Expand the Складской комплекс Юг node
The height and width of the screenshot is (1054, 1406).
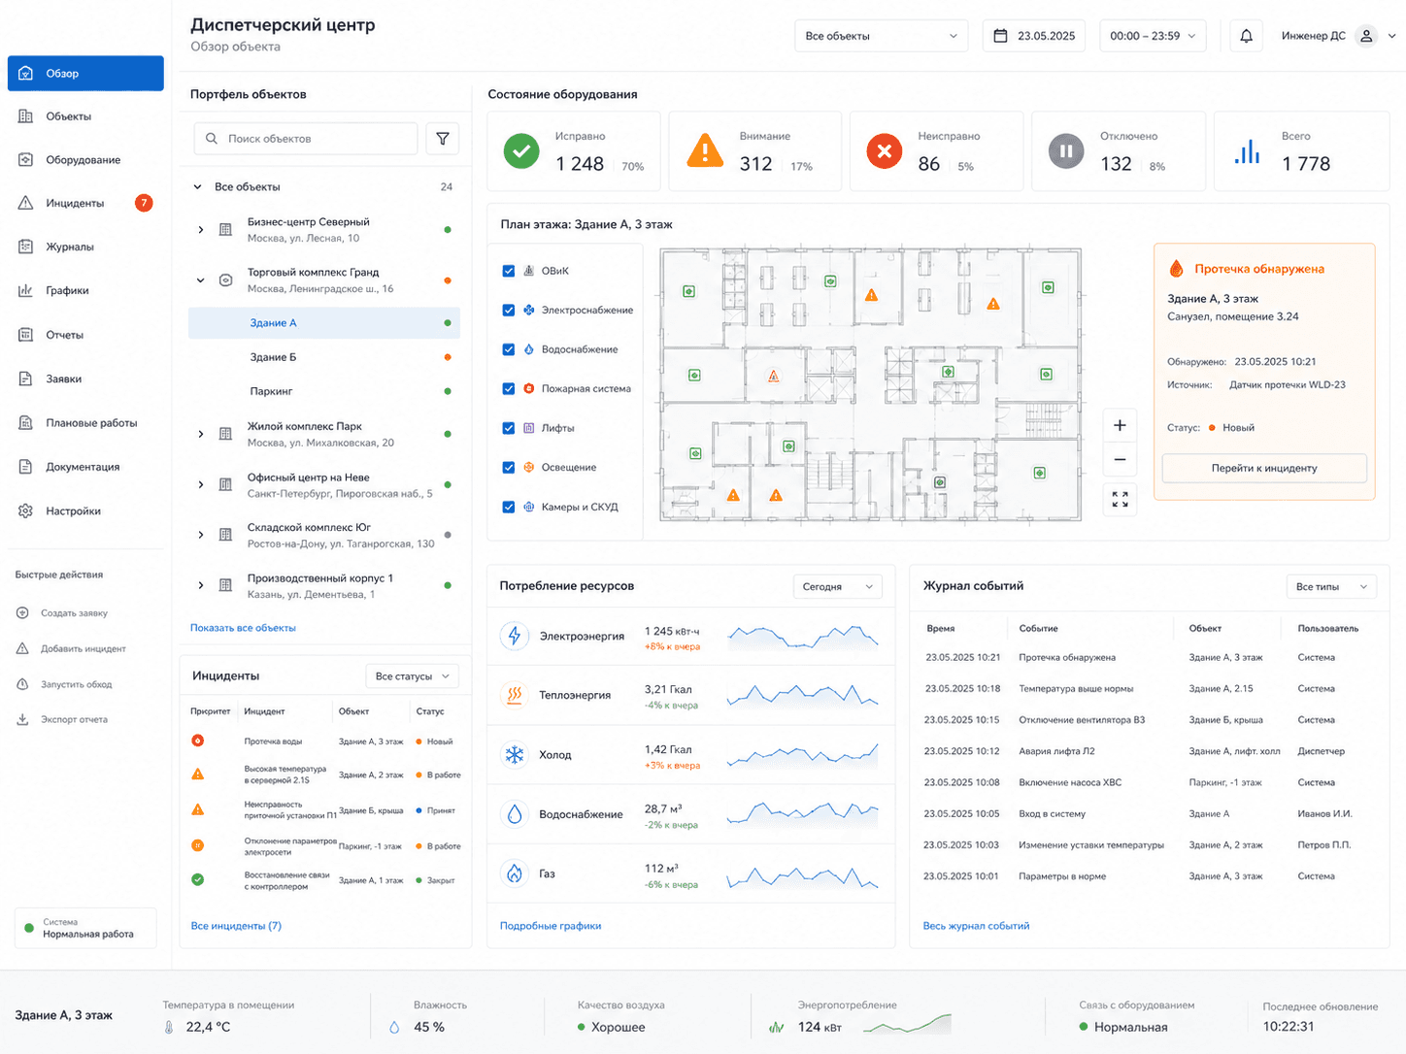201,535
